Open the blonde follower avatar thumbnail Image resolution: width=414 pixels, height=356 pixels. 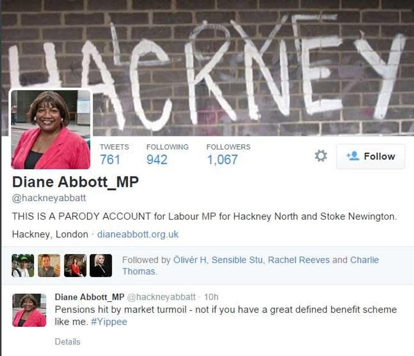pos(101,266)
